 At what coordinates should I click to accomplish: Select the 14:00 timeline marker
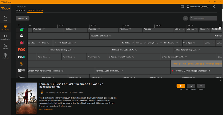158,25
